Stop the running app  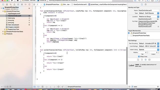[17, 0]
